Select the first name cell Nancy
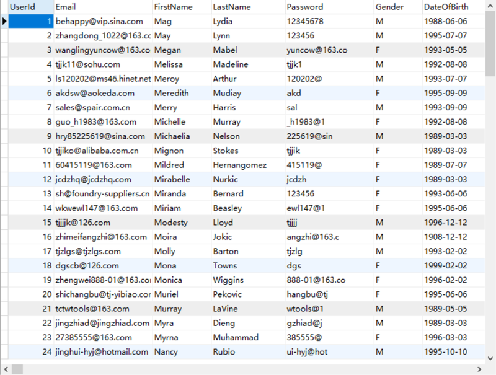Viewport: 496px width, 375px height. tap(182, 351)
